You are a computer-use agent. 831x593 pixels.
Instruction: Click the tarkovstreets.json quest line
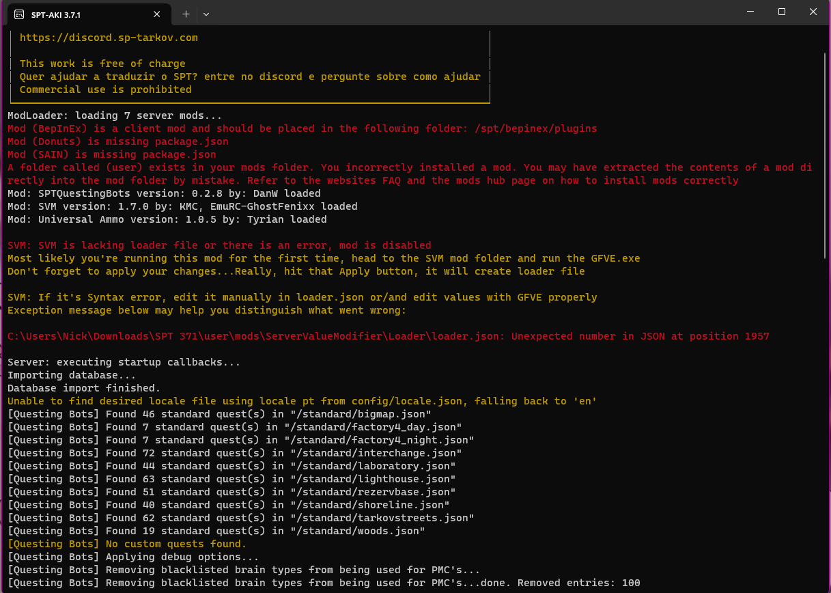click(x=241, y=518)
